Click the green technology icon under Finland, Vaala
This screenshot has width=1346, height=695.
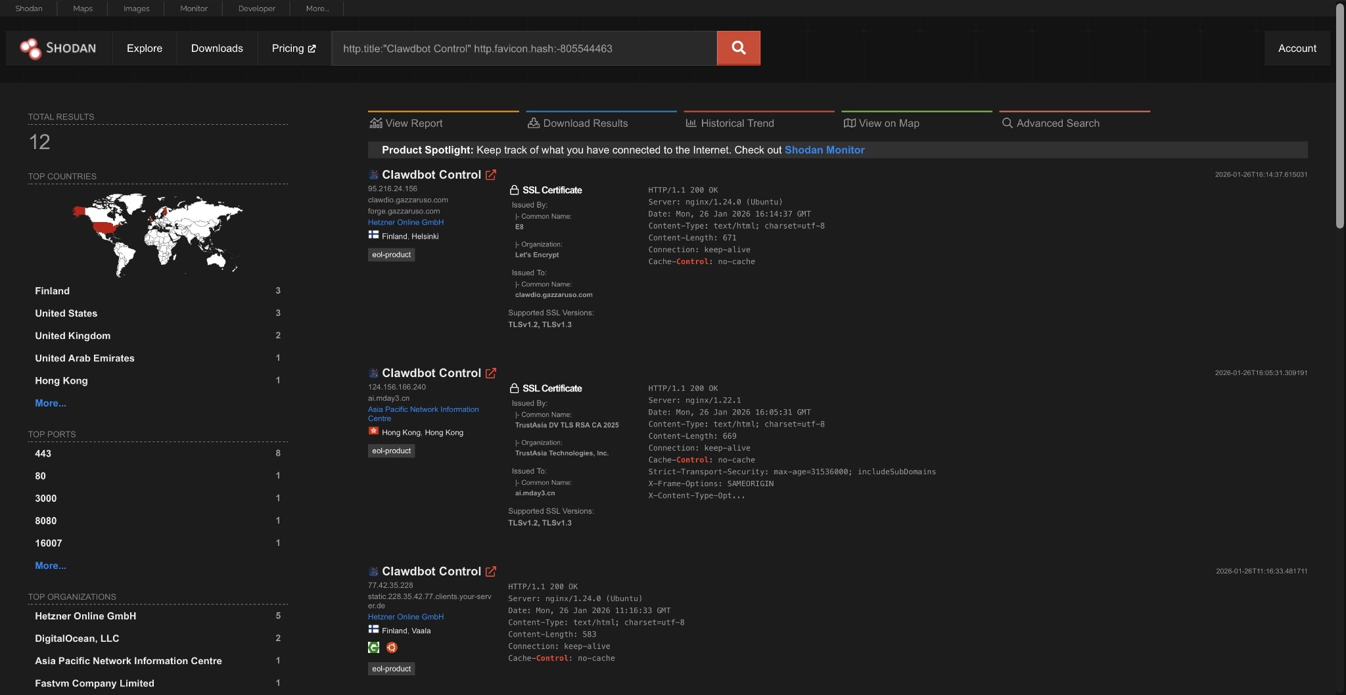(x=374, y=648)
